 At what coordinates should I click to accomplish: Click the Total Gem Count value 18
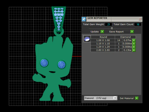pyautogui.click(x=138, y=25)
